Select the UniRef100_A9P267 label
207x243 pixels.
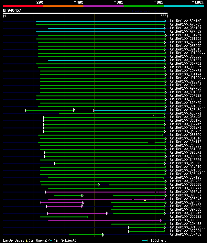pyautogui.click(x=186, y=99)
